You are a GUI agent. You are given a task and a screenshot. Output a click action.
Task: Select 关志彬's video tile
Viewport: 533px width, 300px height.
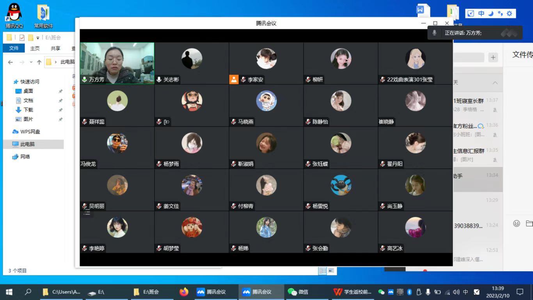pos(192,63)
